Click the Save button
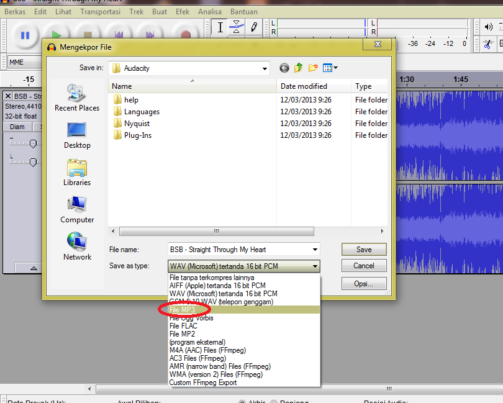503x403 pixels. click(x=364, y=248)
